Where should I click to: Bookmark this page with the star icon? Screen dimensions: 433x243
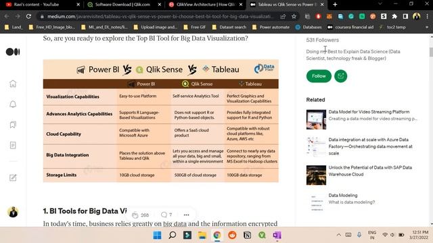click(294, 16)
